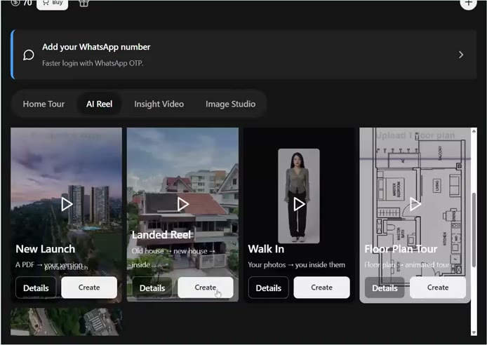Play the Landed Reel preview video

pyautogui.click(x=182, y=204)
